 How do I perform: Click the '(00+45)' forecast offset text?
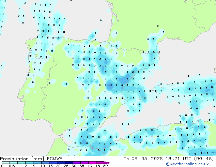(204, 159)
